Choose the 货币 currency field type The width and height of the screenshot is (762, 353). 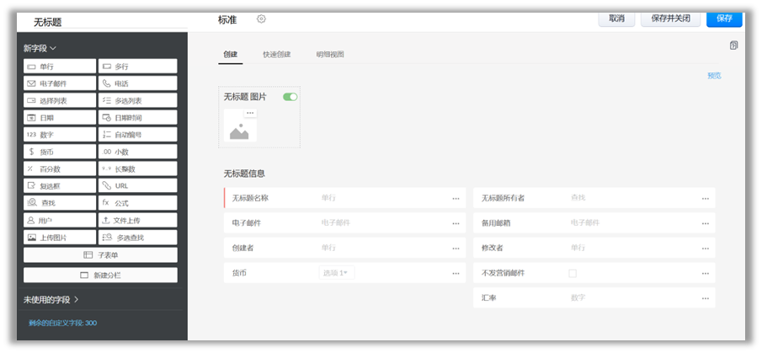(x=60, y=152)
